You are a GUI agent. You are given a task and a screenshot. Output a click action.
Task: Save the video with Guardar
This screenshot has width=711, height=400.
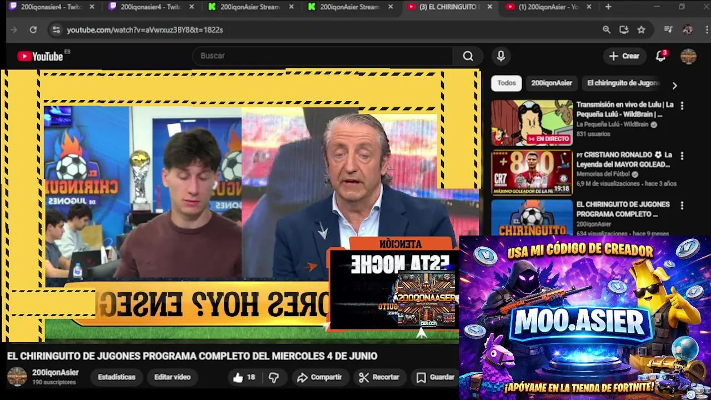(x=436, y=377)
